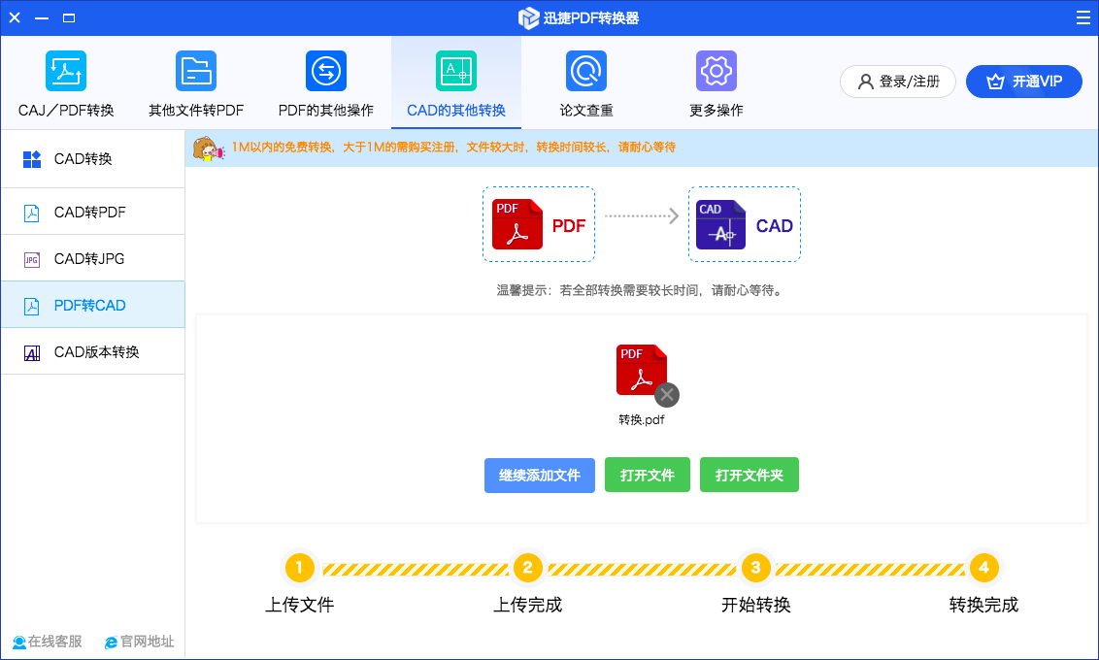Click the crown icon on 开通VIP
The height and width of the screenshot is (660, 1099).
pos(995,82)
